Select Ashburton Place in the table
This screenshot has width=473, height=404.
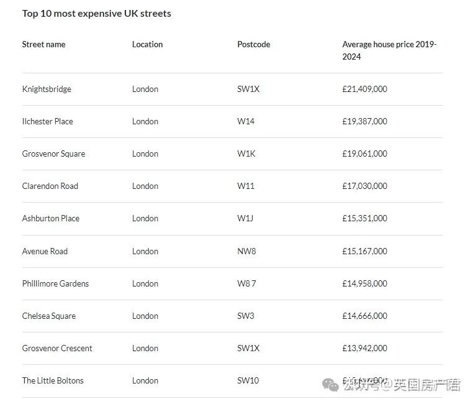coord(50,218)
